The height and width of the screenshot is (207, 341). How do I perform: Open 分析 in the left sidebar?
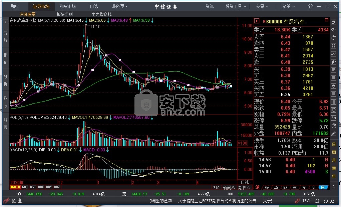[5, 80]
